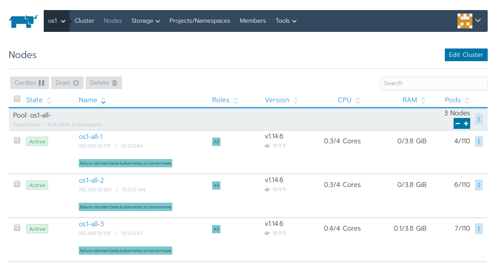Click the Docker whale icon next to 18.9.9
Image resolution: width=496 pixels, height=270 pixels.
pos(267,145)
